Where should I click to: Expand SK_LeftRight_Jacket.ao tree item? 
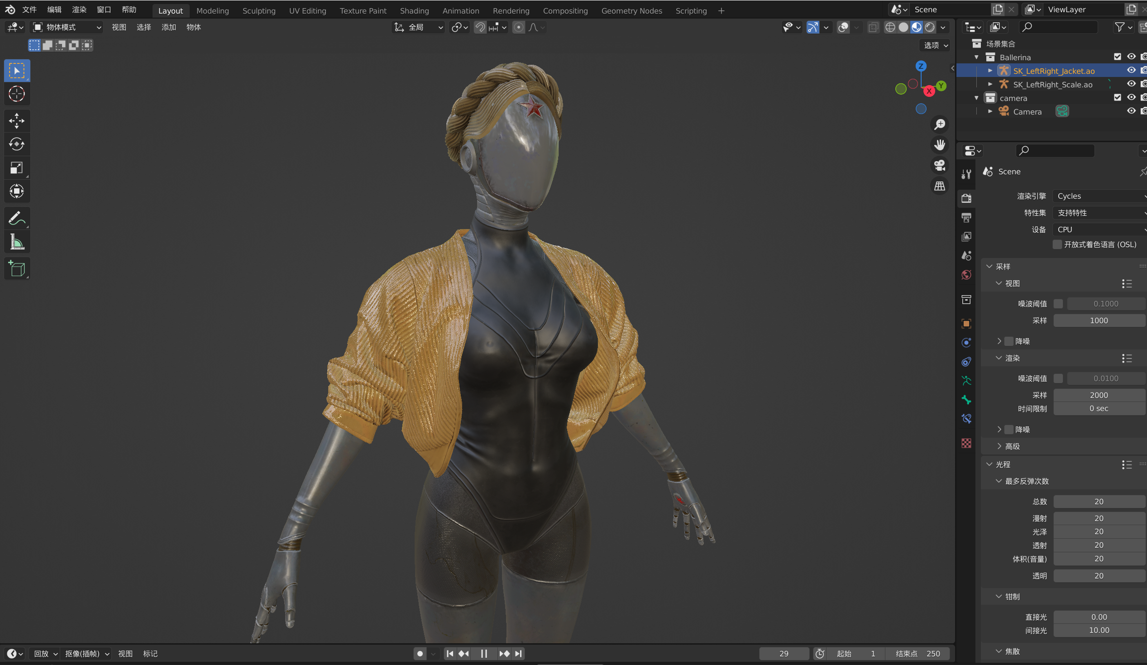pos(990,71)
